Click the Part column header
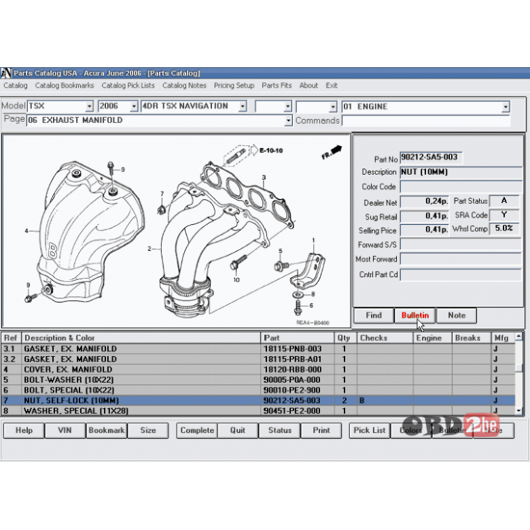The image size is (530, 530). [297, 338]
